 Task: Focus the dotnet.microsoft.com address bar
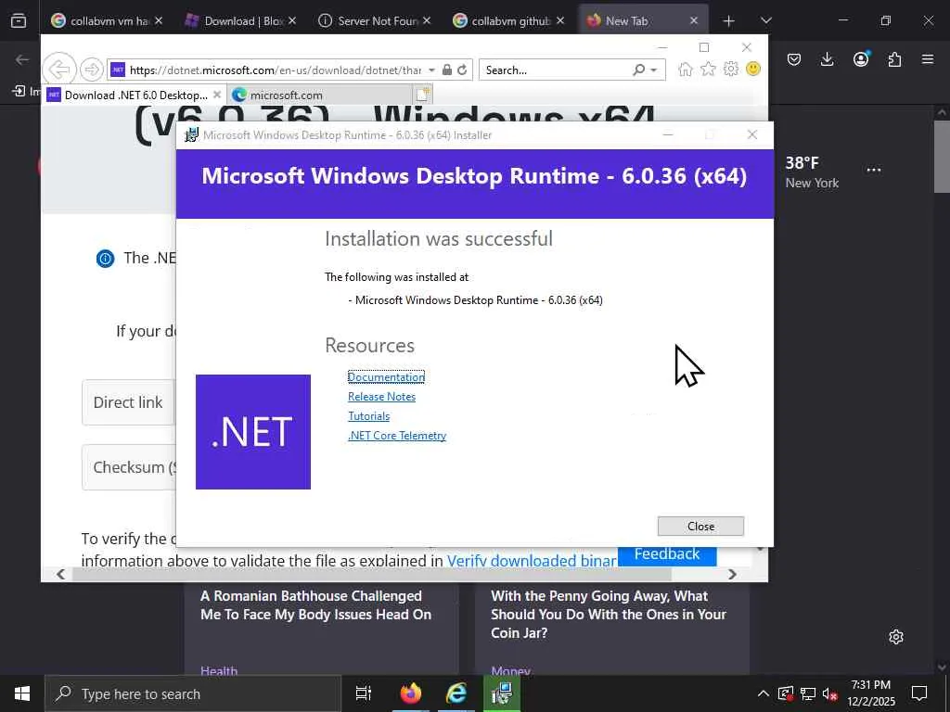pos(276,70)
